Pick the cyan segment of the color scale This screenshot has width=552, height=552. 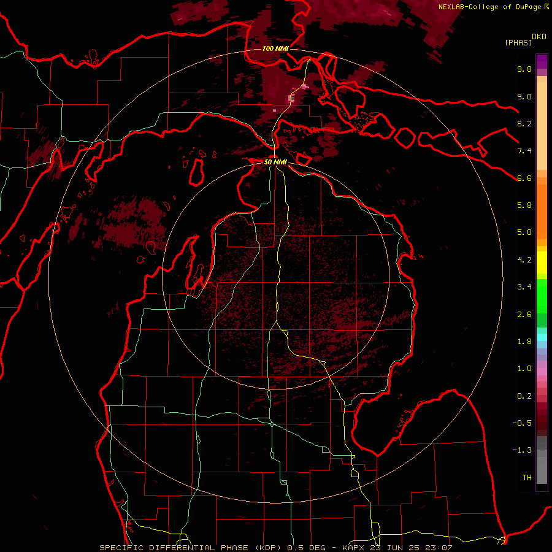click(542, 337)
